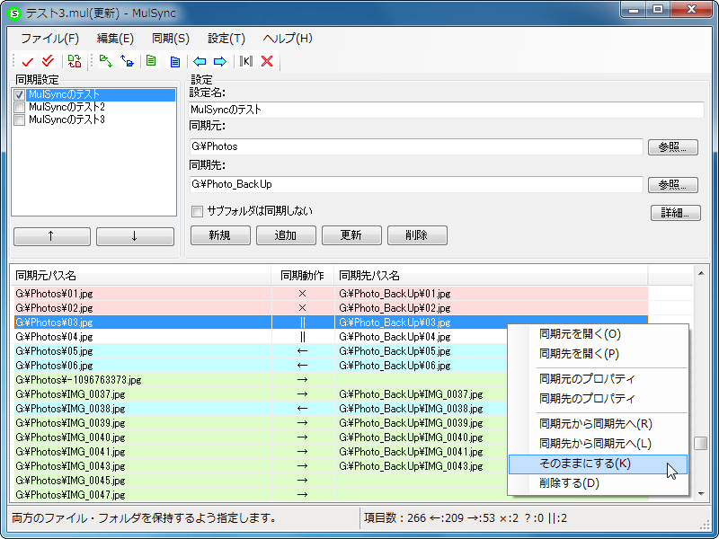The width and height of the screenshot is (719, 539).
Task: Click the file list scrollbar down arrow
Action: click(x=701, y=494)
